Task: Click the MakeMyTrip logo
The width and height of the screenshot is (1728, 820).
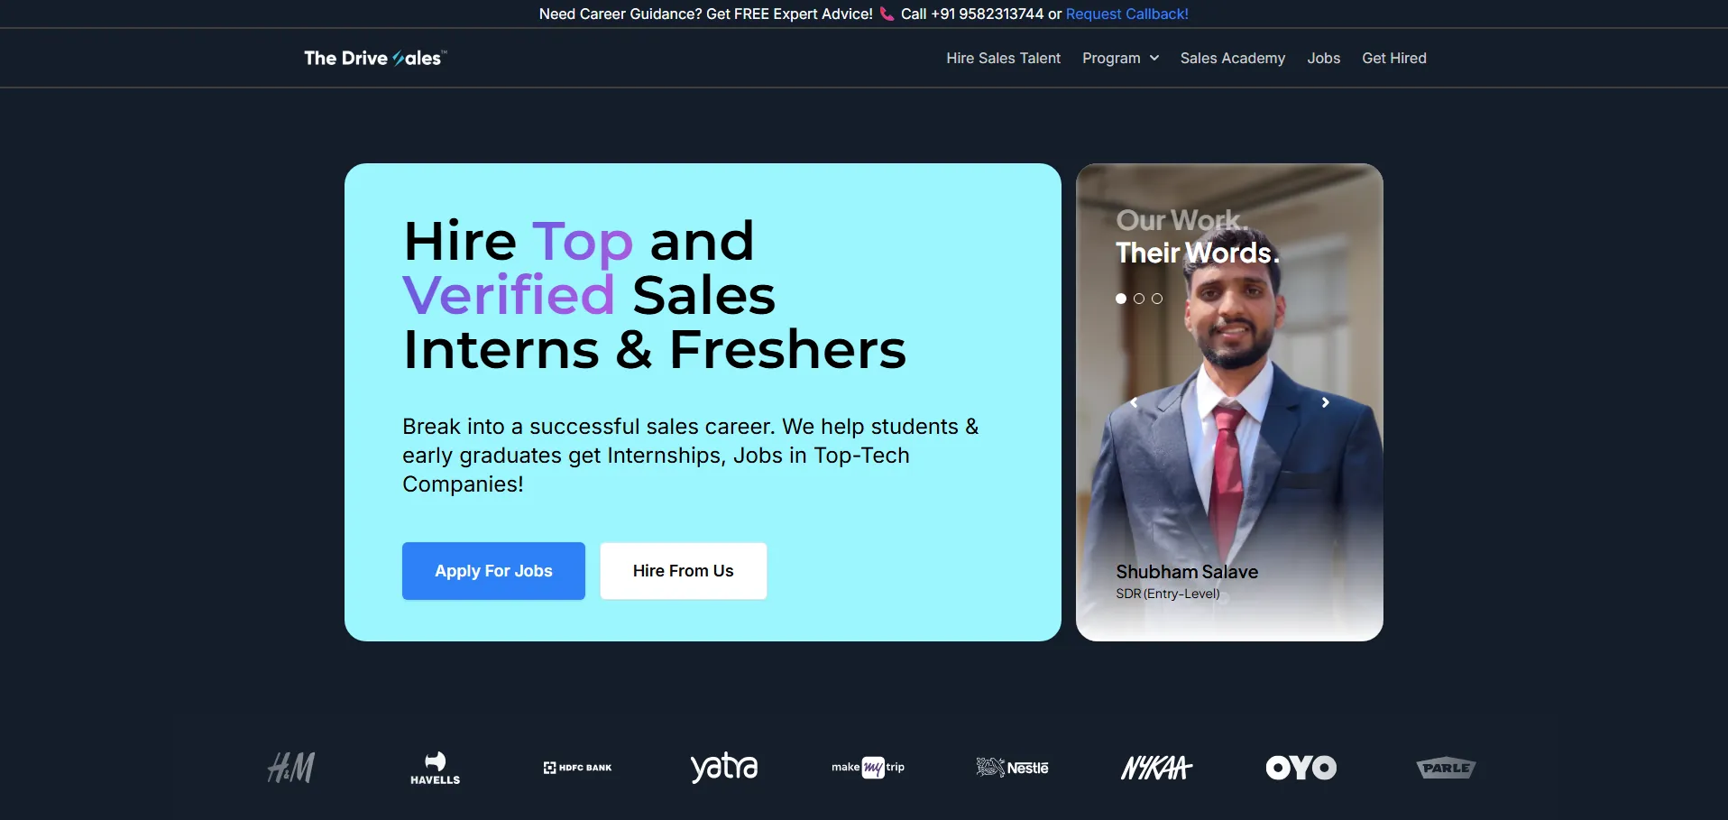Action: click(868, 768)
